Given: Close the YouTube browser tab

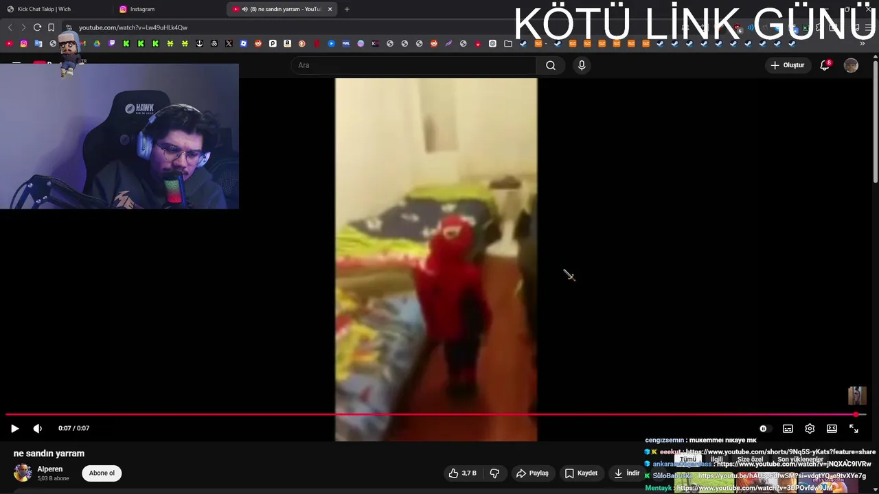Looking at the screenshot, I should pyautogui.click(x=330, y=9).
